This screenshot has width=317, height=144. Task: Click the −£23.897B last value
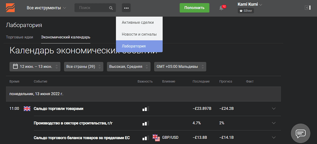tap(202, 109)
